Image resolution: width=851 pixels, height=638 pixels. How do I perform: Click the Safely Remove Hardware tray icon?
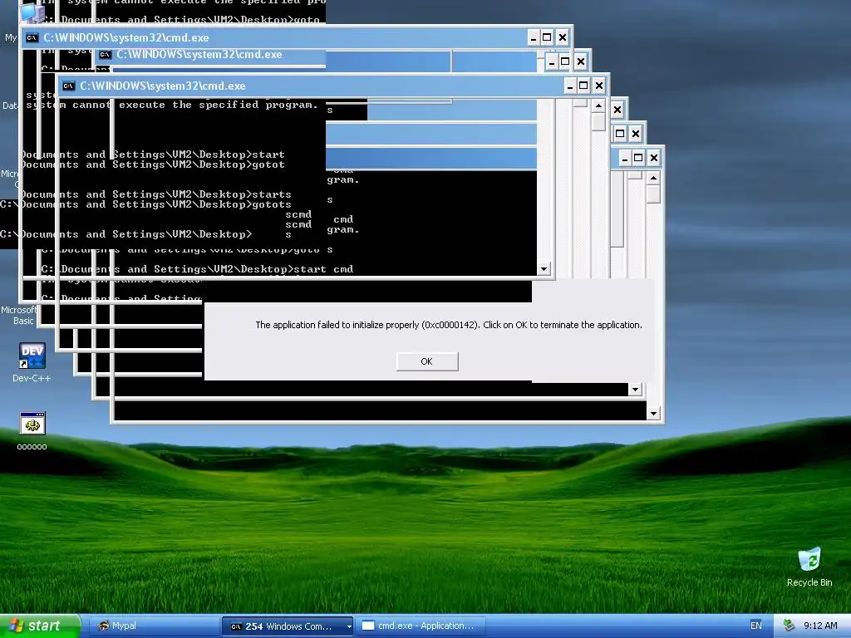point(789,626)
